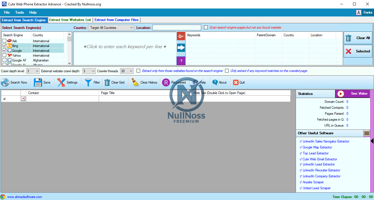Screen dimensions: 374x200
Task: Click the Clear All button
Action: 358,38
